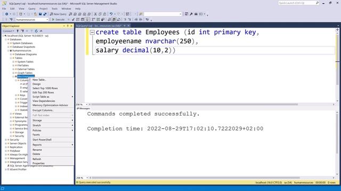Choose Facets in context menu

pos(52,135)
